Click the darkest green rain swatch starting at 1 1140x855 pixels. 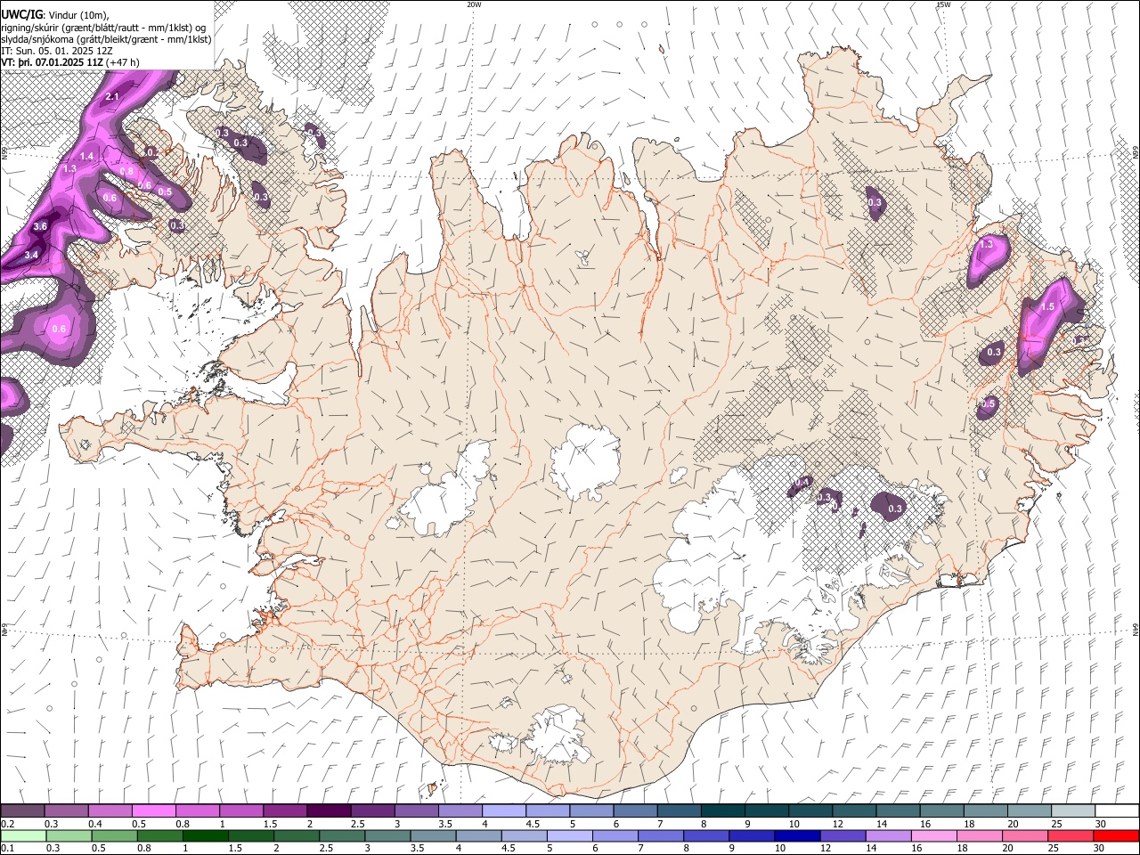[x=205, y=835]
